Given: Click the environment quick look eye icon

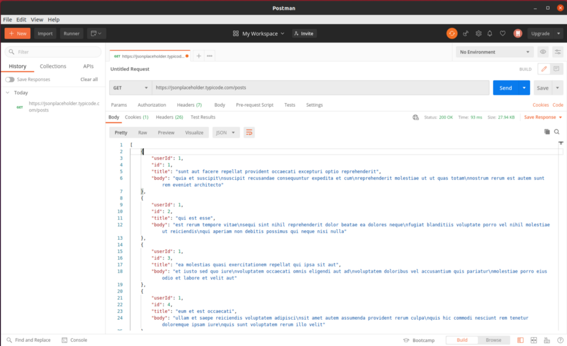Looking at the screenshot, I should click(x=543, y=52).
